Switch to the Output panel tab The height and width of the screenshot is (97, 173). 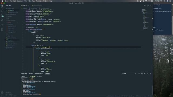[x=31, y=73]
